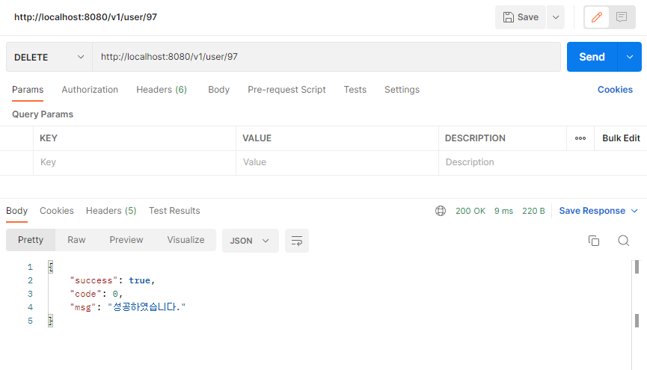
Task: Open the request Headers (6) tab
Action: click(x=162, y=90)
